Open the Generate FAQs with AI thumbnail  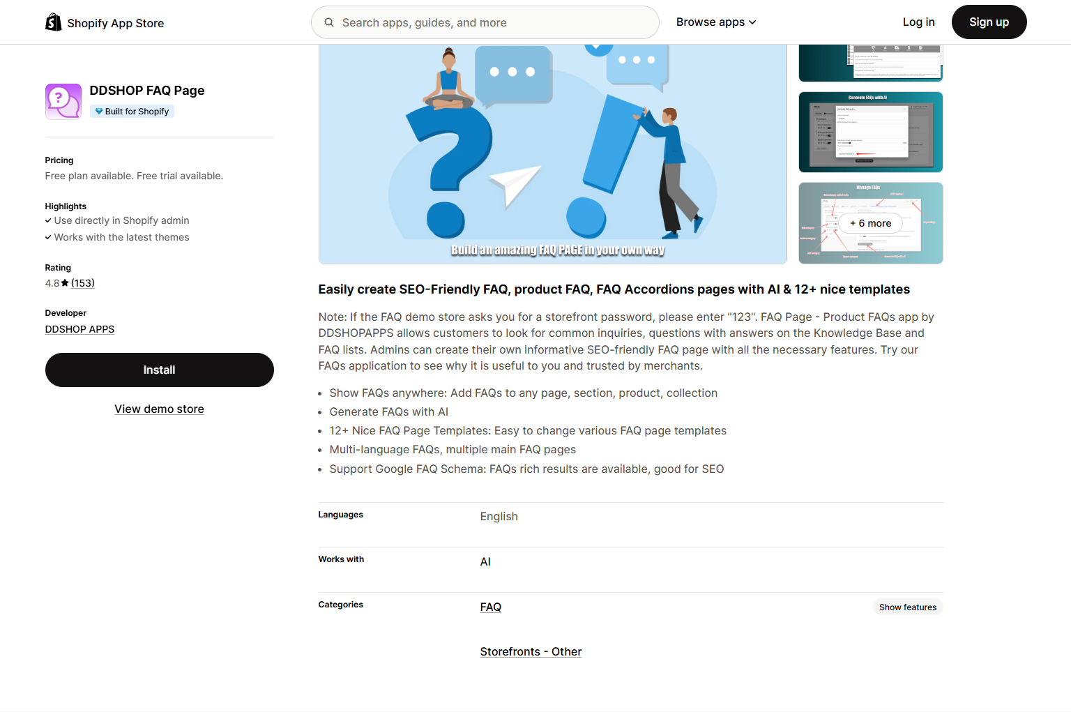[870, 132]
